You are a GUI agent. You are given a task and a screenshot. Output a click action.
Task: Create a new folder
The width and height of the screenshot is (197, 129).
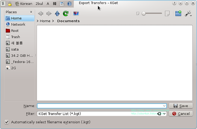click(x=178, y=13)
